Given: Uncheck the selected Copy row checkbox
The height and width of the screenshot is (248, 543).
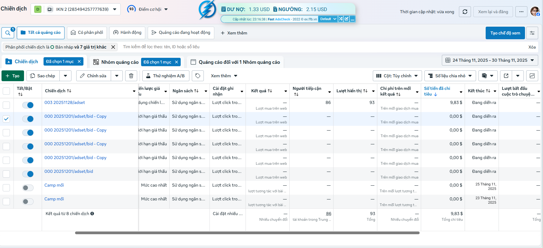Looking at the screenshot, I should click(6, 119).
